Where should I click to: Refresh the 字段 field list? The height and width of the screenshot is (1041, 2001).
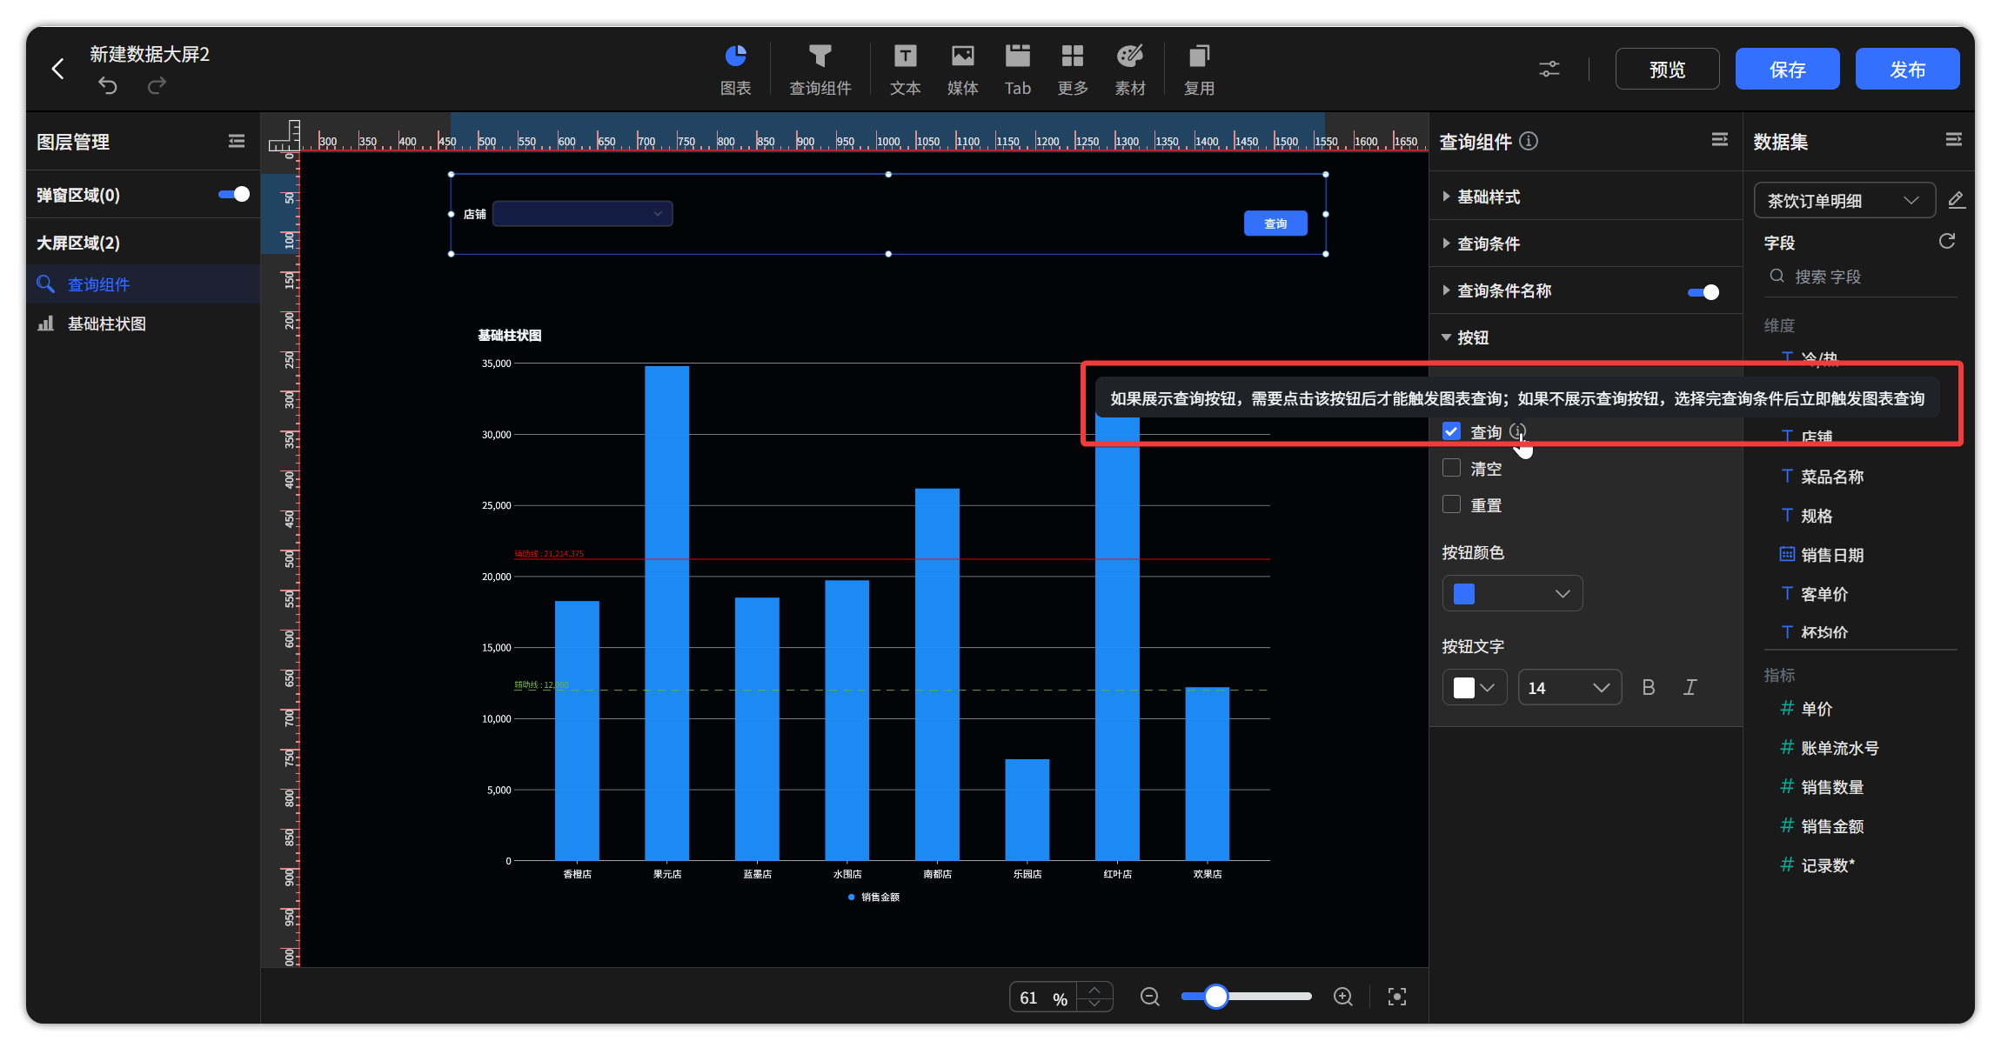(1947, 241)
